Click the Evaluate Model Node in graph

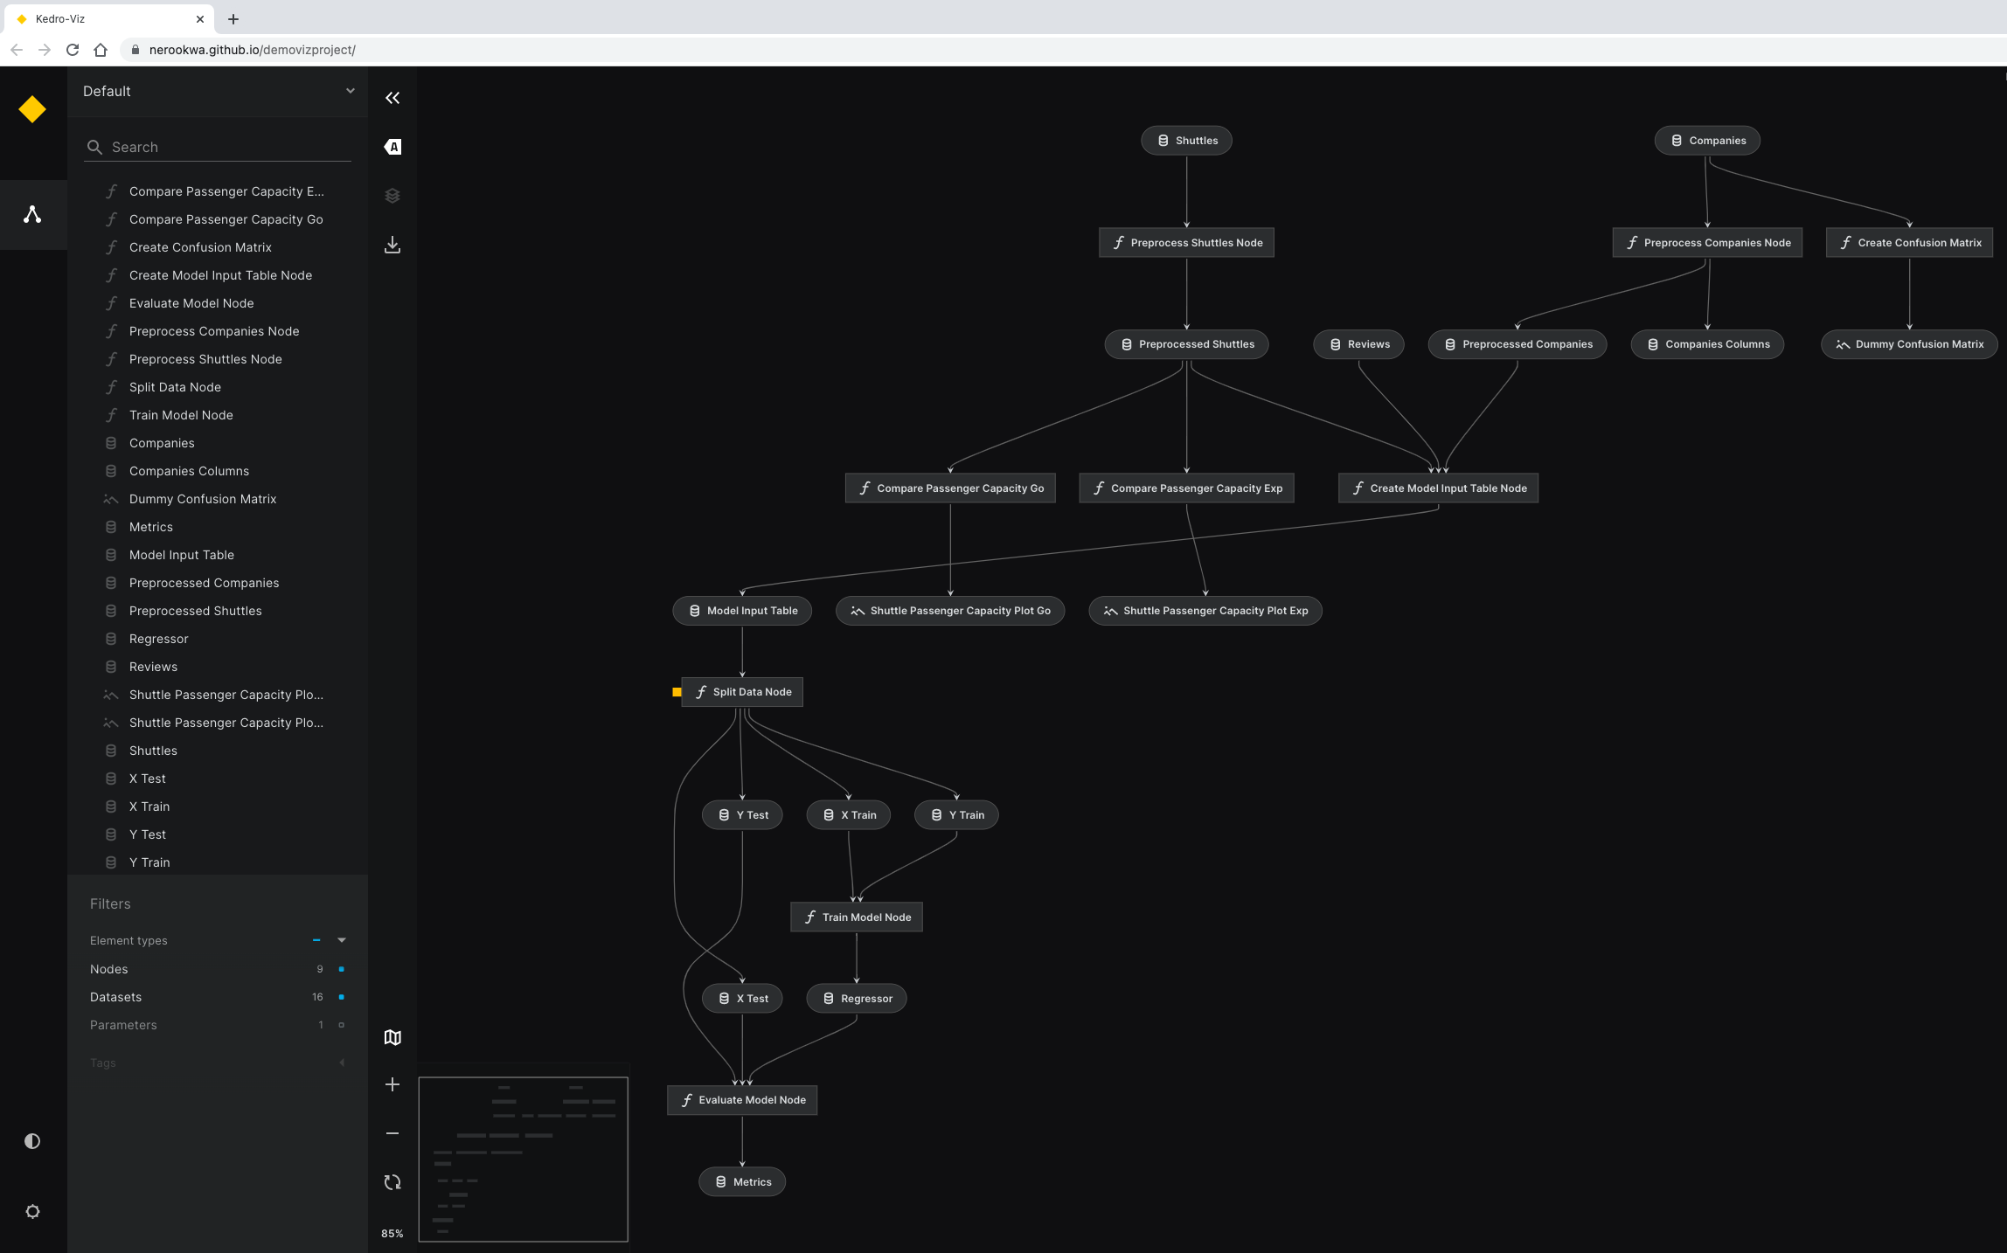742,1100
